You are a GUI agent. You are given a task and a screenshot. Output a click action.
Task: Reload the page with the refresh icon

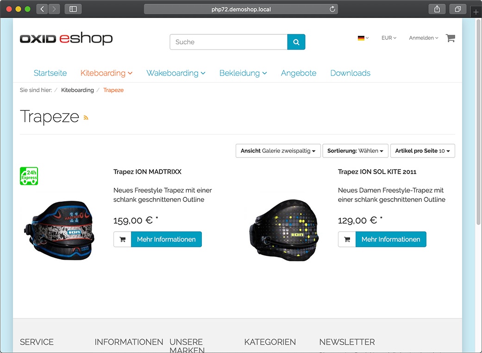pos(332,9)
